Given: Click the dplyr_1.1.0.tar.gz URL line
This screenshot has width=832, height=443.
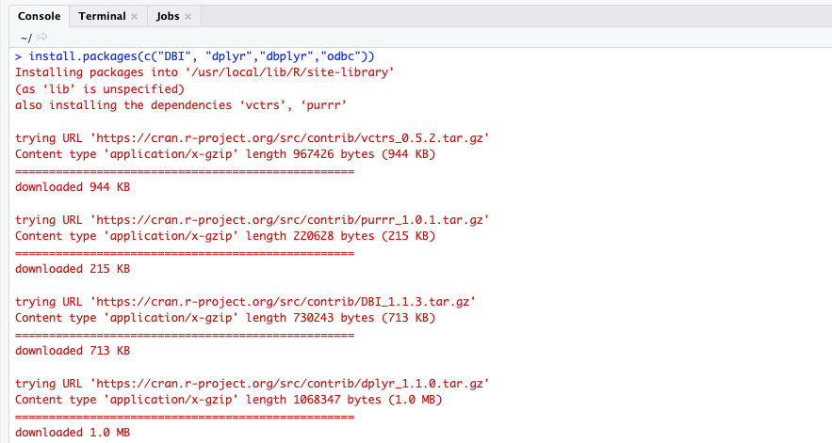Looking at the screenshot, I should (252, 384).
